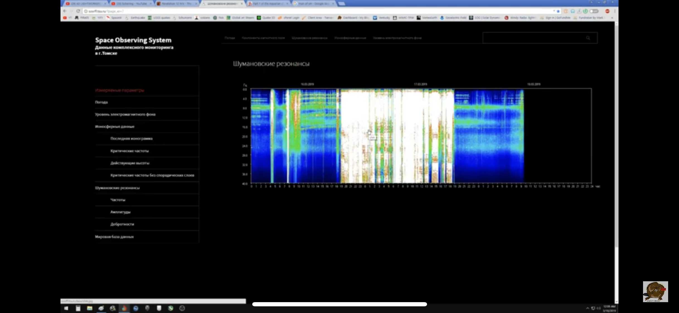Open Погода in the top navigation
This screenshot has height=313, width=679.
(x=230, y=38)
